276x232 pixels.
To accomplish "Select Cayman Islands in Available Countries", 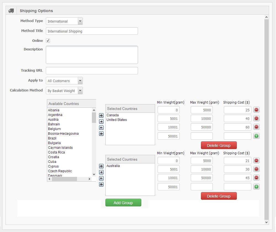I will 60,148.
